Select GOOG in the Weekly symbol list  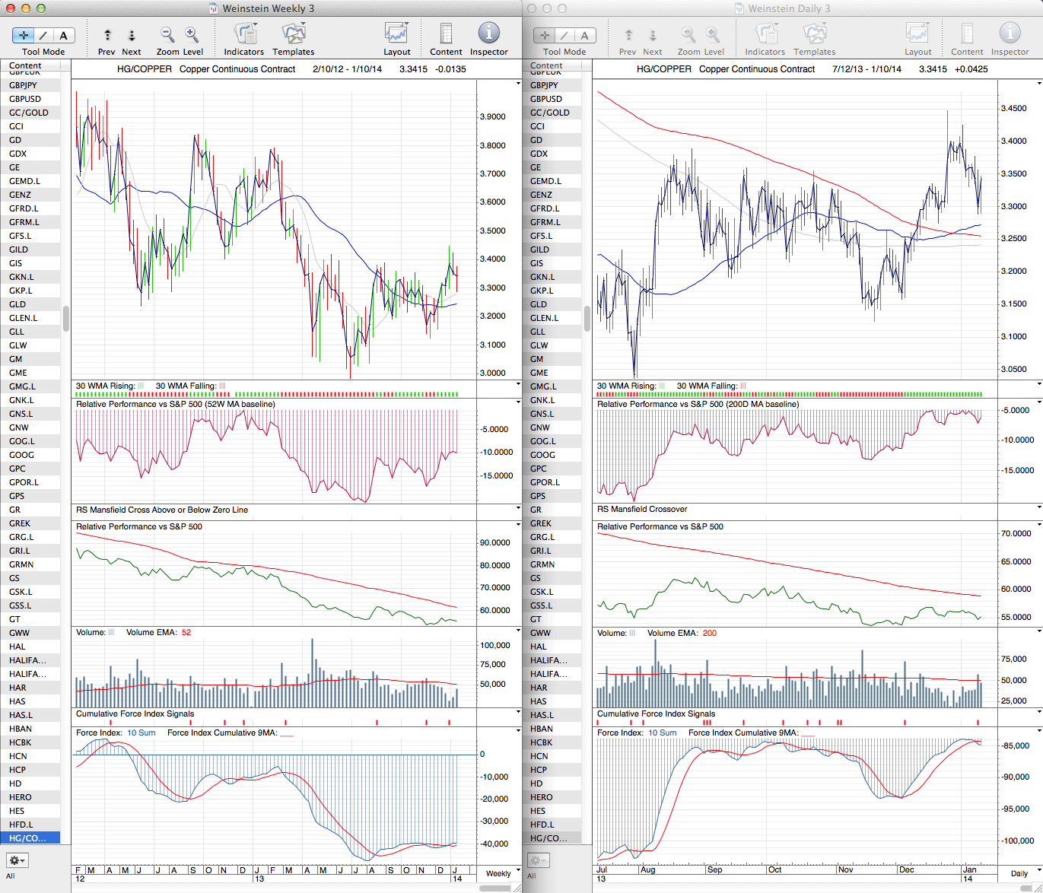[x=22, y=455]
